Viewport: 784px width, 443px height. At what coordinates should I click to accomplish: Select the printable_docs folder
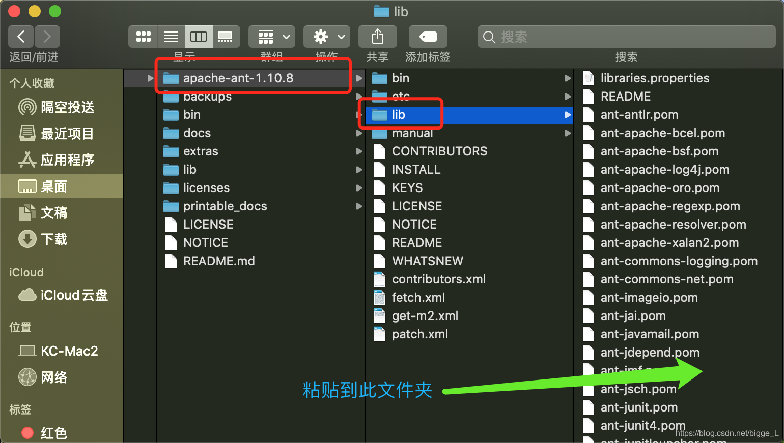(x=261, y=206)
